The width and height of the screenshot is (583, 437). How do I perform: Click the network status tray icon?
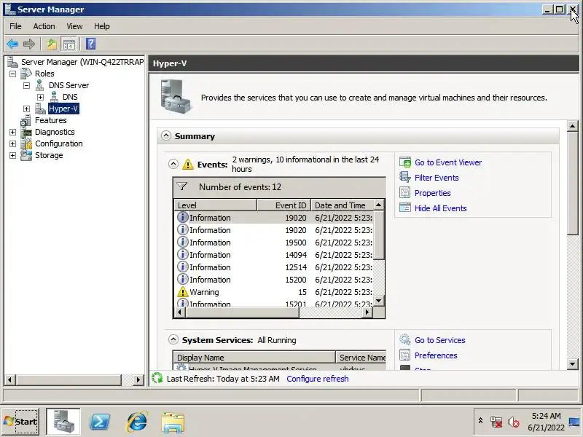click(496, 422)
